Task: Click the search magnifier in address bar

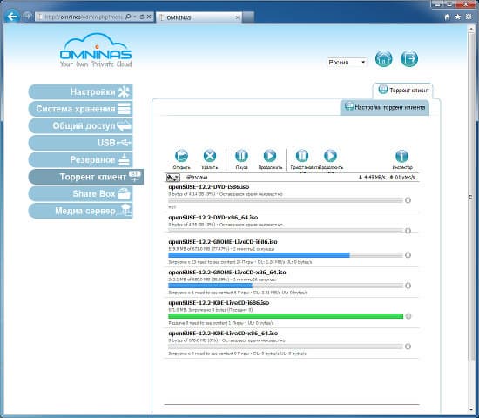Action: click(128, 17)
